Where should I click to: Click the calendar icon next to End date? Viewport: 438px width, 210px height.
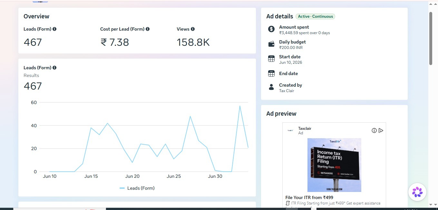(271, 73)
